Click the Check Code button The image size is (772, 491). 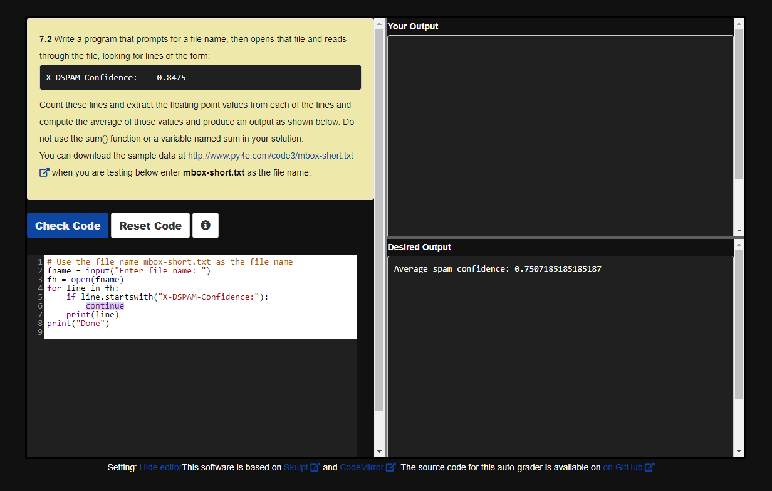coord(68,226)
